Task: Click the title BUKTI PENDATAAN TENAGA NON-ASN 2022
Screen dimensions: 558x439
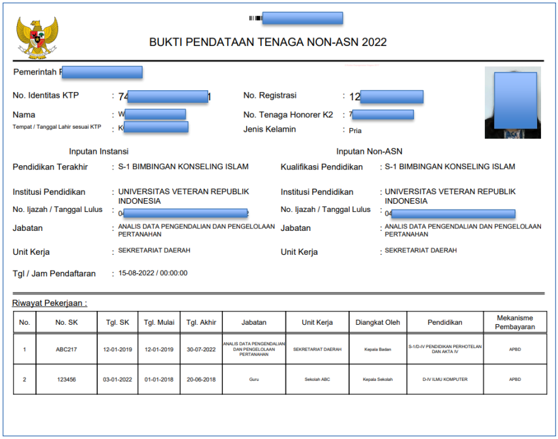Action: pyautogui.click(x=268, y=42)
